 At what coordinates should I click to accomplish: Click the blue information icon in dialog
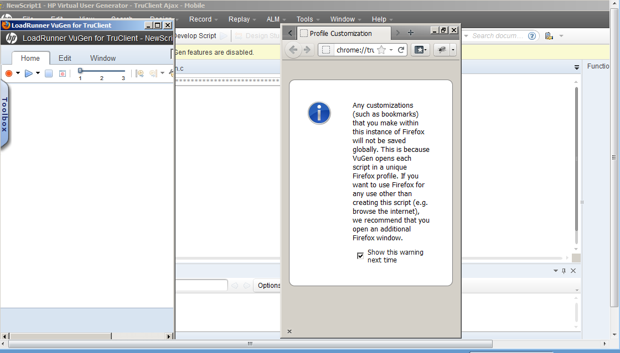tap(319, 113)
